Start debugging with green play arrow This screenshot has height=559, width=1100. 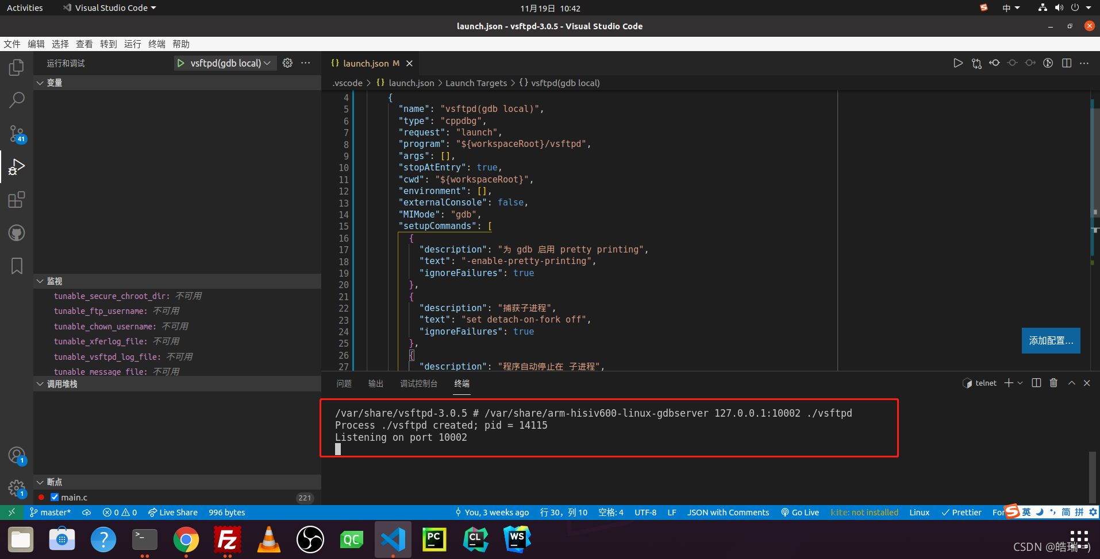180,63
